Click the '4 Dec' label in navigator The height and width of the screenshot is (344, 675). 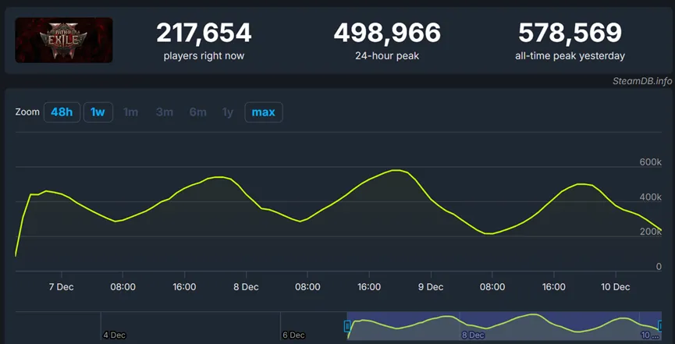coord(115,335)
